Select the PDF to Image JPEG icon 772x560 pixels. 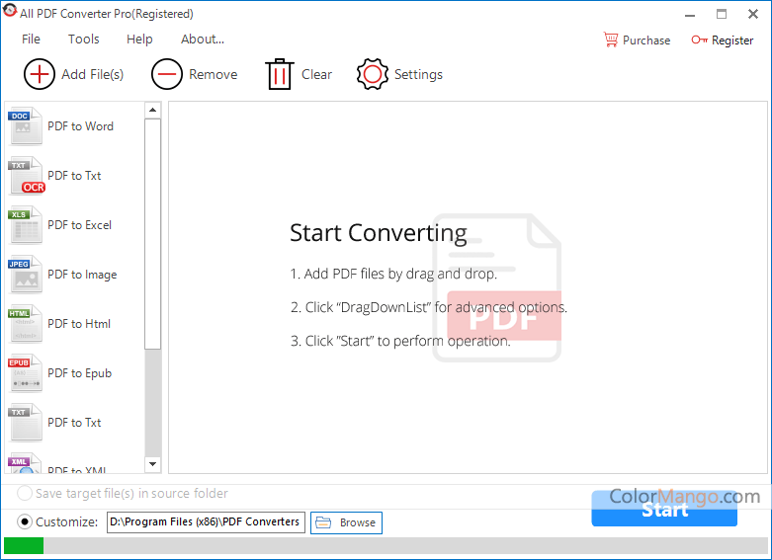[x=25, y=275]
